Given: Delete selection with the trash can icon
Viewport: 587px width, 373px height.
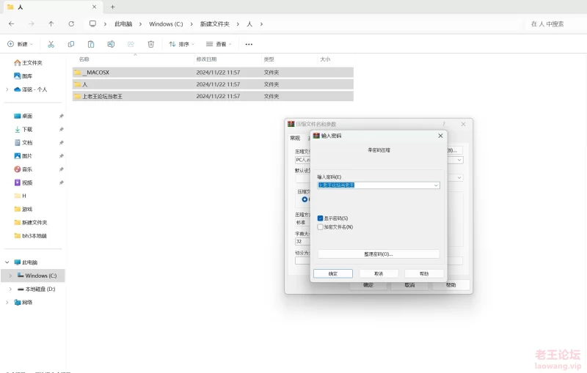Looking at the screenshot, I should tap(151, 44).
